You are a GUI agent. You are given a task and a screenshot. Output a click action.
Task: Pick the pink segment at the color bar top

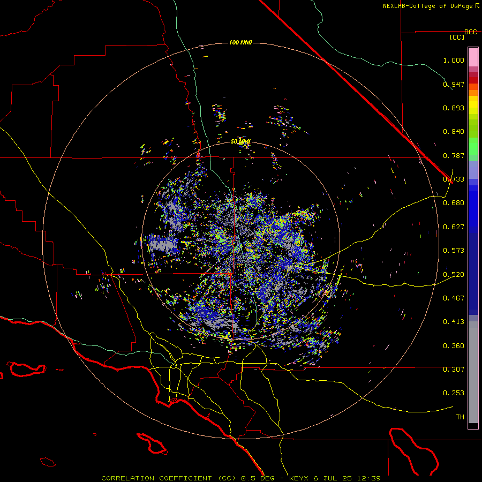coord(473,57)
